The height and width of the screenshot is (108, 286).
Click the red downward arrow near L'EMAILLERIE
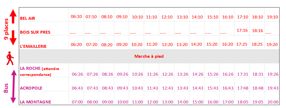[x=13, y=38]
